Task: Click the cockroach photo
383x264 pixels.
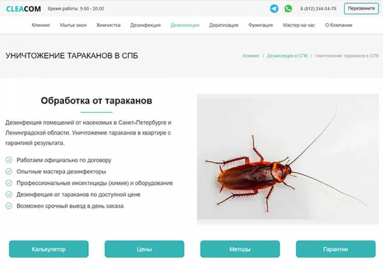Action: pos(288,159)
